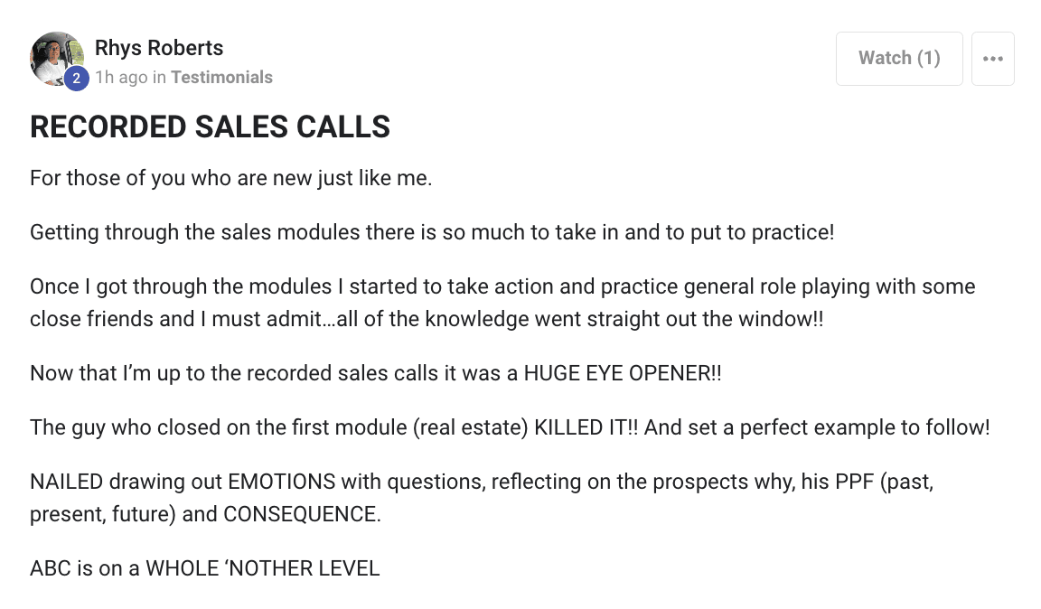Open the three-dot post options menu
This screenshot has width=1041, height=609.
pos(992,59)
